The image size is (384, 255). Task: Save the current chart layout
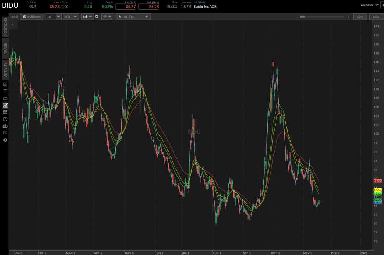pos(360,17)
